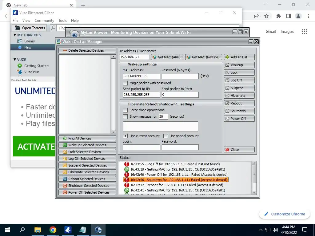The width and height of the screenshot is (315, 236).
Task: Click Hibernate Selected Devices
Action: click(x=87, y=172)
